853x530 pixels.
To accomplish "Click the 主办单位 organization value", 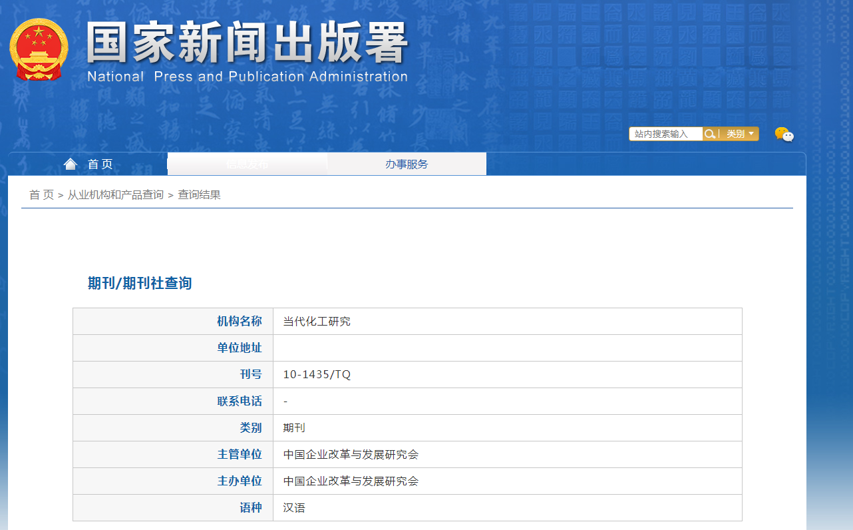I will (x=351, y=481).
